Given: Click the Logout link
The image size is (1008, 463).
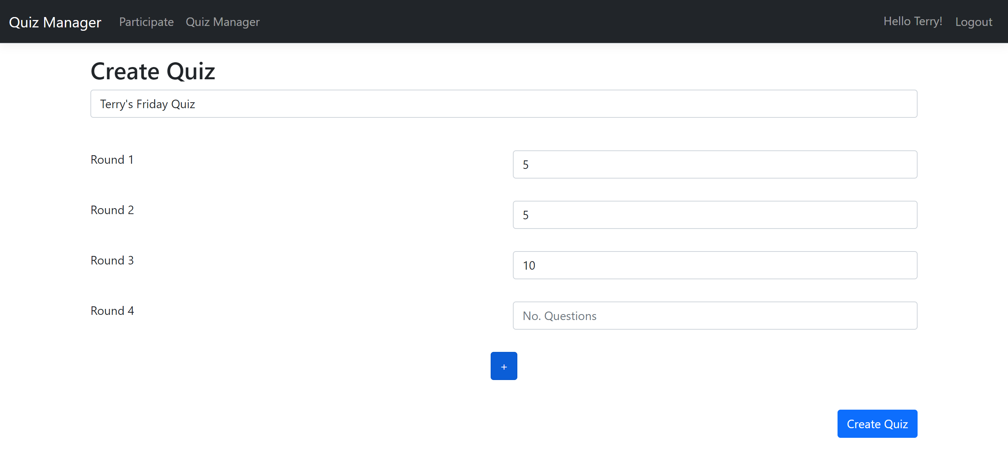Looking at the screenshot, I should (x=974, y=22).
